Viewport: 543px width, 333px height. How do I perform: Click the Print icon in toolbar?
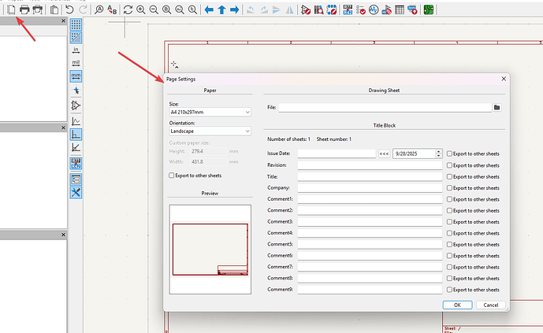[24, 9]
